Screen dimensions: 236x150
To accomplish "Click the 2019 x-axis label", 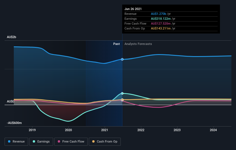I will click(x=32, y=130).
